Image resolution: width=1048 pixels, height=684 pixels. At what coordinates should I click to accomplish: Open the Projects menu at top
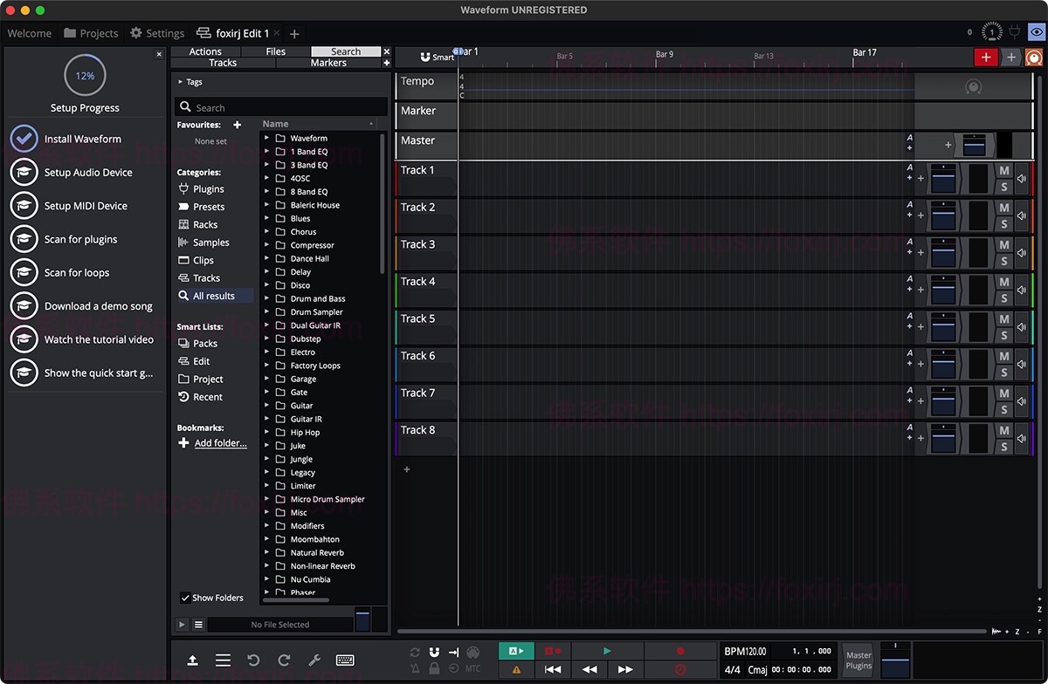point(91,33)
